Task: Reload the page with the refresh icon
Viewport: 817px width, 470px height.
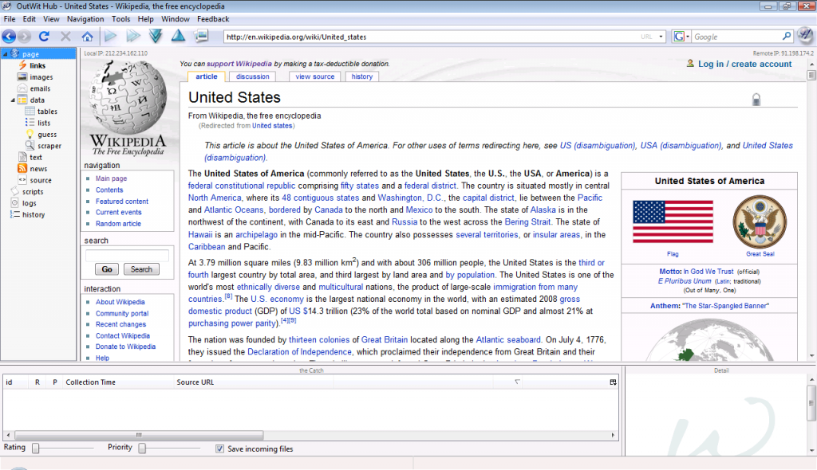Action: (x=45, y=37)
